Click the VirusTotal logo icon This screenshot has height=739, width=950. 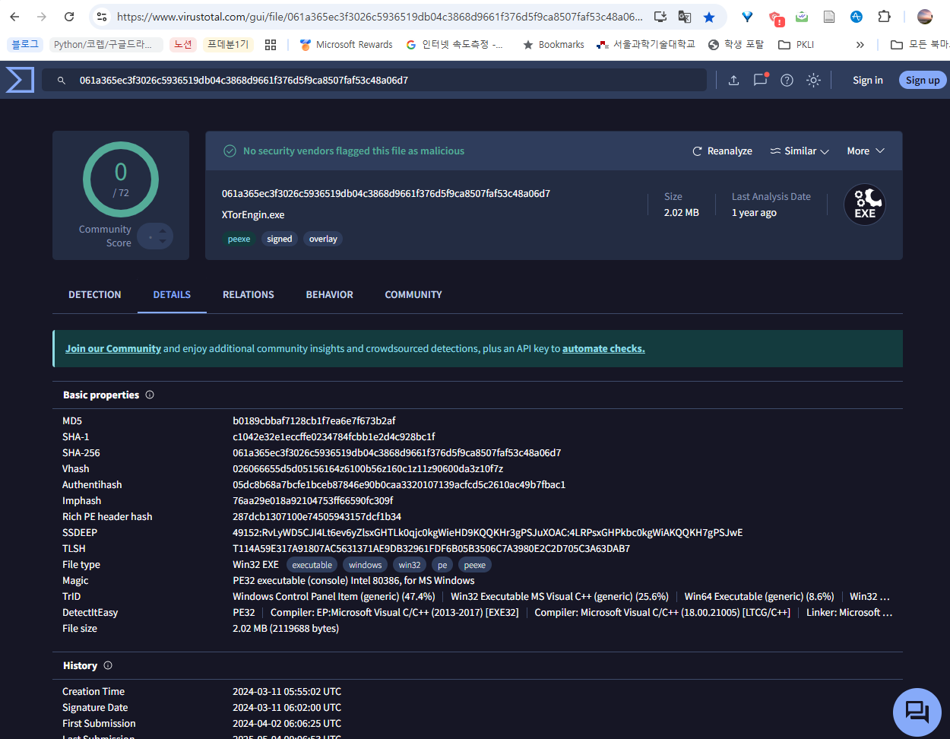pos(20,80)
